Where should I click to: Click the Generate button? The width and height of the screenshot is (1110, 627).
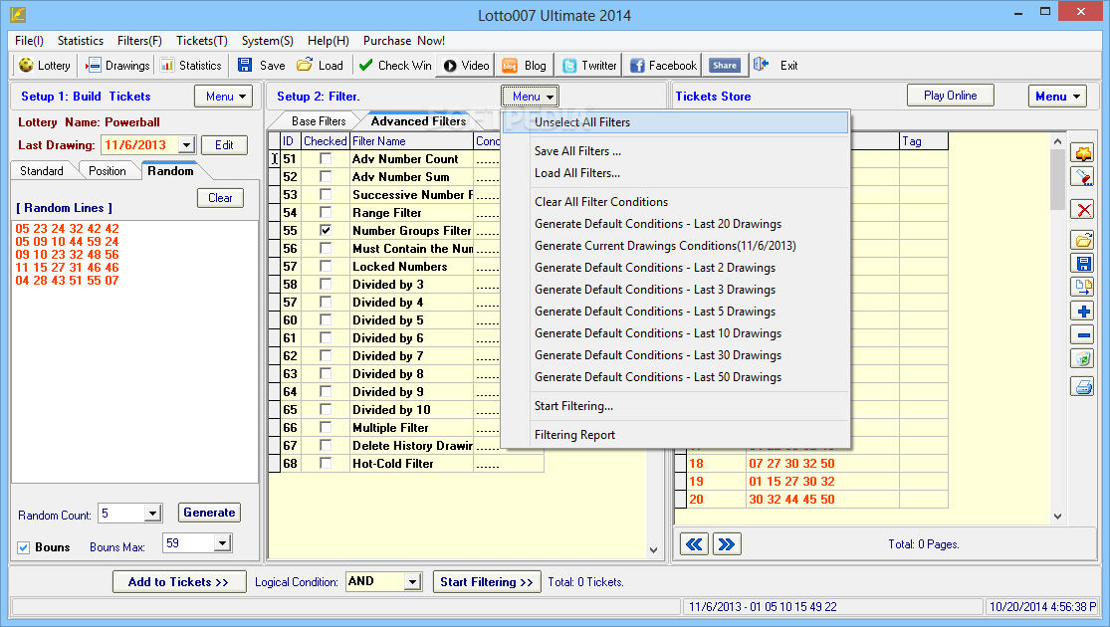pyautogui.click(x=209, y=513)
